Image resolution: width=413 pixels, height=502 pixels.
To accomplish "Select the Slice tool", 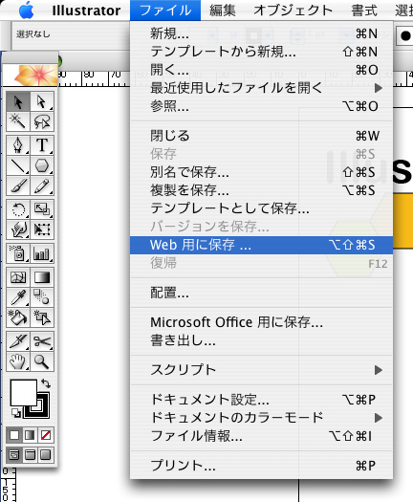I will click(18, 341).
